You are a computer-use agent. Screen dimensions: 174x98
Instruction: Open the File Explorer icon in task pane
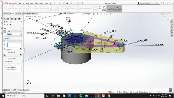point(172,25)
